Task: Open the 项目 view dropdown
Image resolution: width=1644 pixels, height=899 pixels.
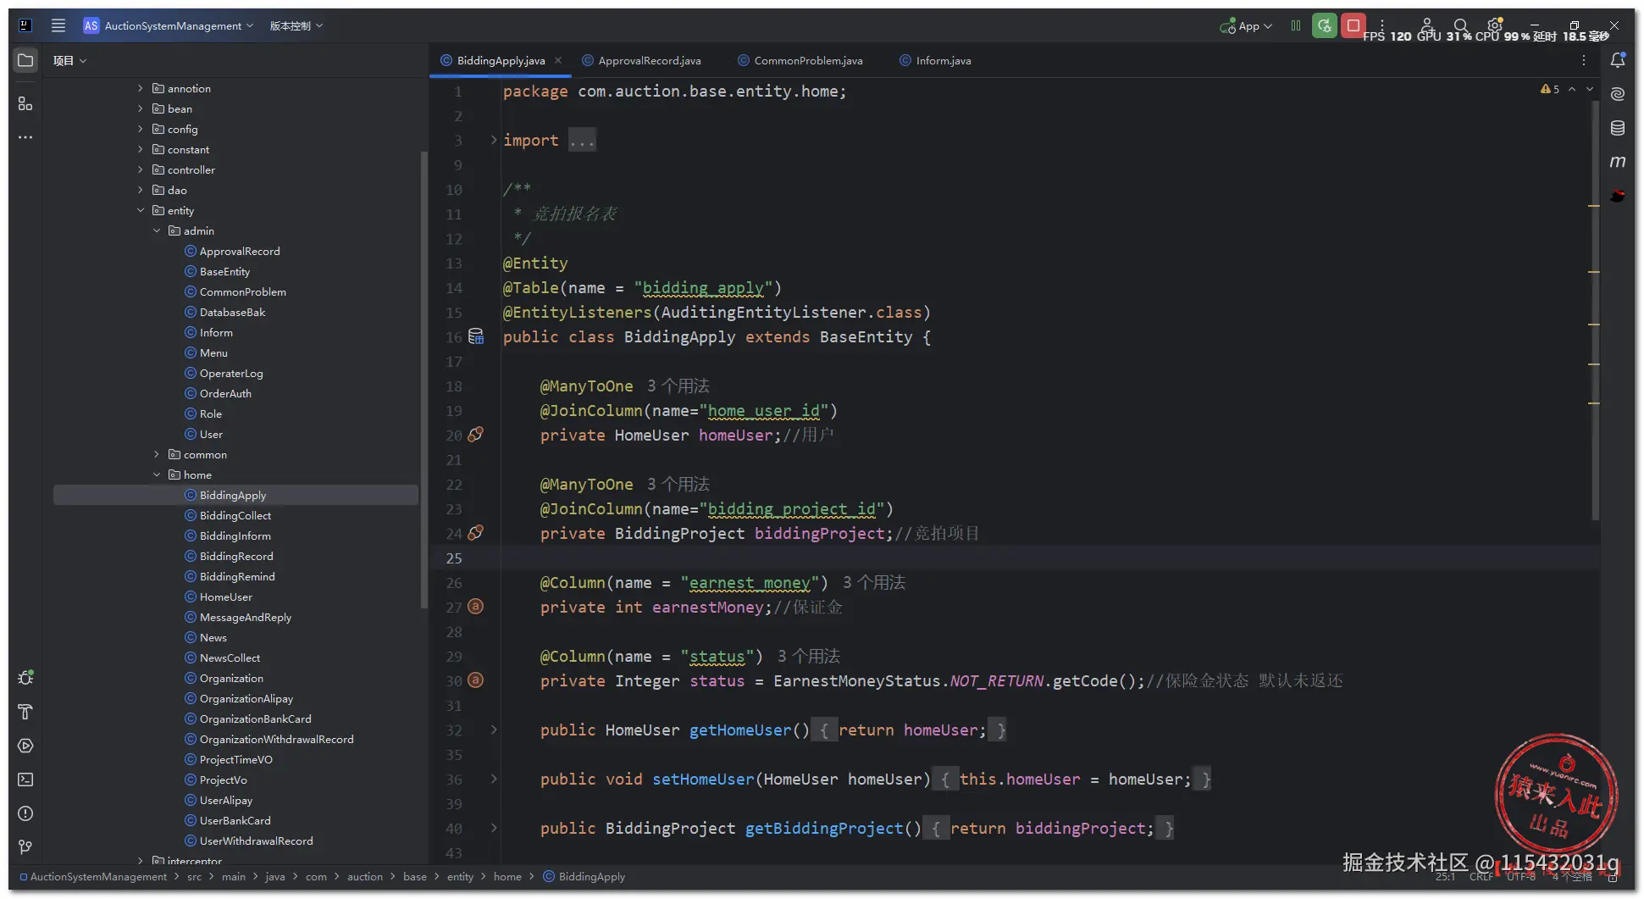Action: [x=69, y=60]
